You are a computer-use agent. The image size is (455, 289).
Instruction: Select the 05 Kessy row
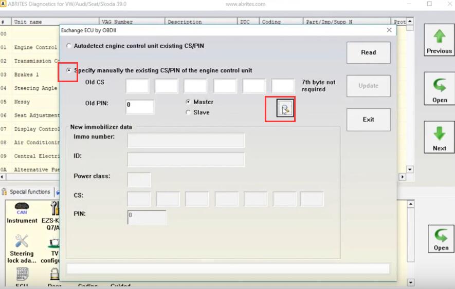pyautogui.click(x=30, y=102)
